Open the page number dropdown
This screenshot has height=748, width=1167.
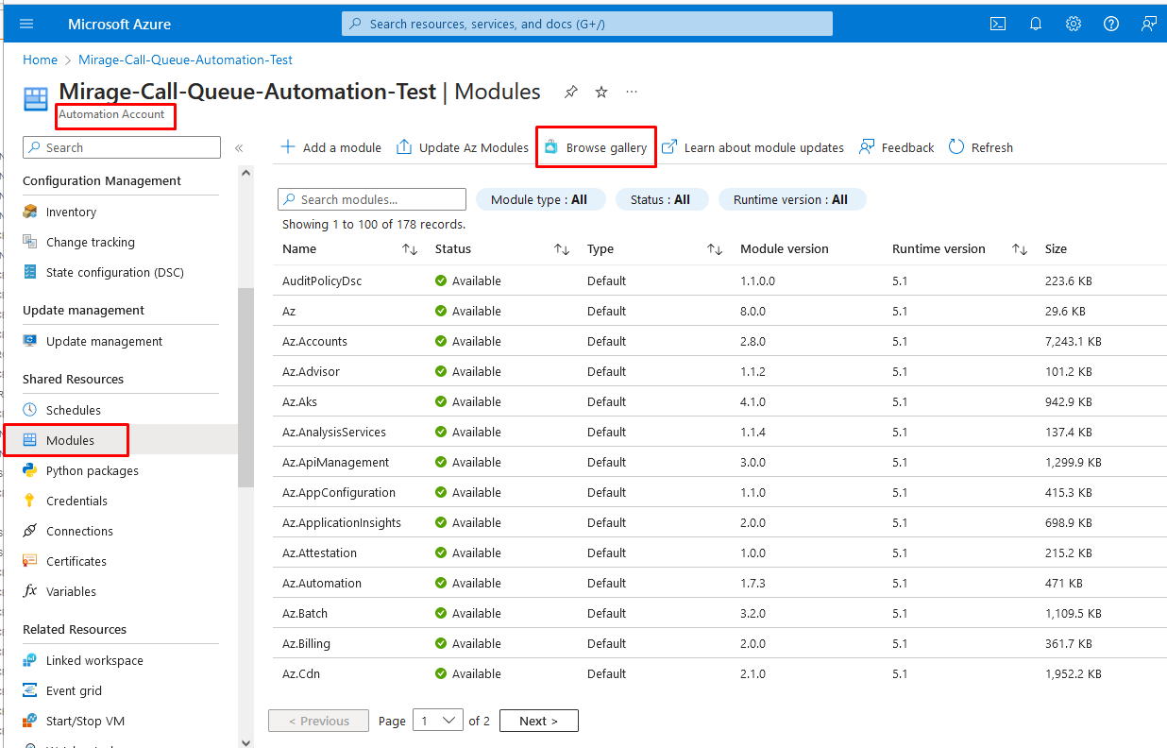(438, 721)
